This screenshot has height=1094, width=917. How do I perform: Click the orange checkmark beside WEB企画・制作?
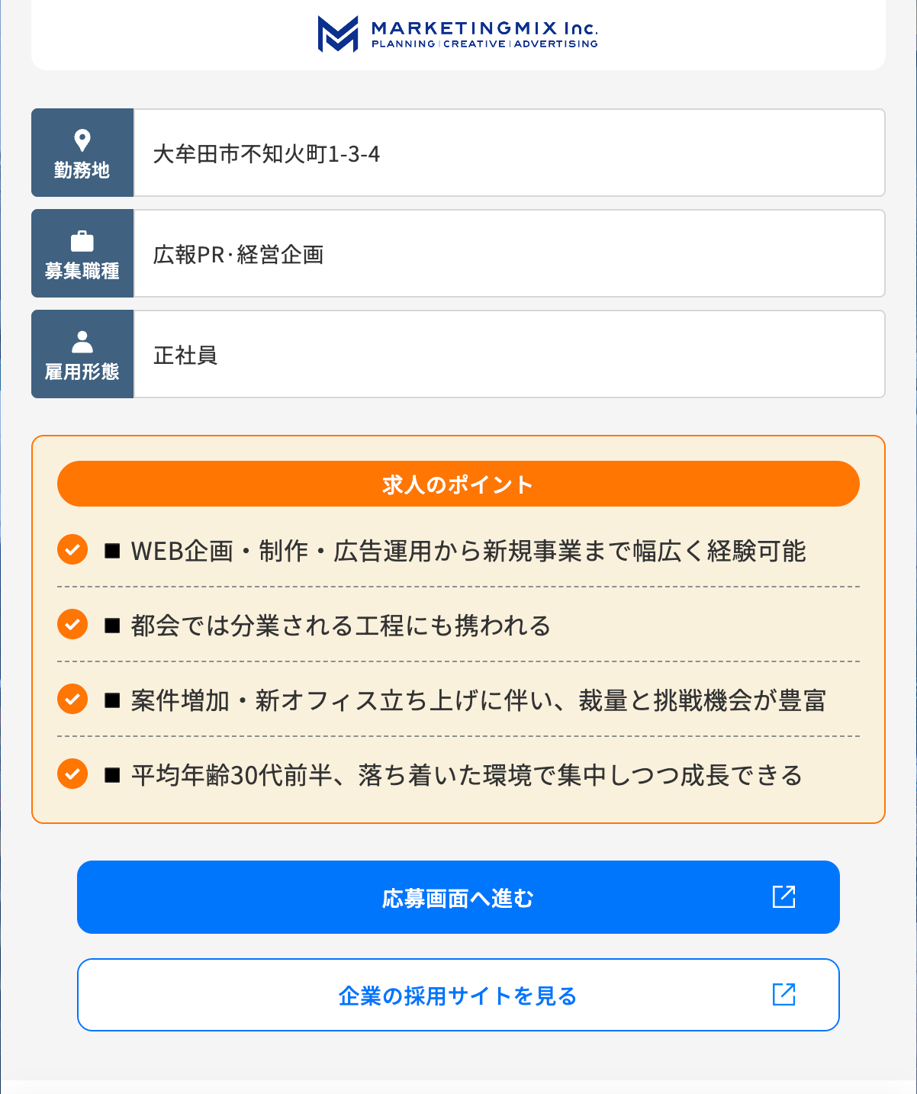click(72, 549)
